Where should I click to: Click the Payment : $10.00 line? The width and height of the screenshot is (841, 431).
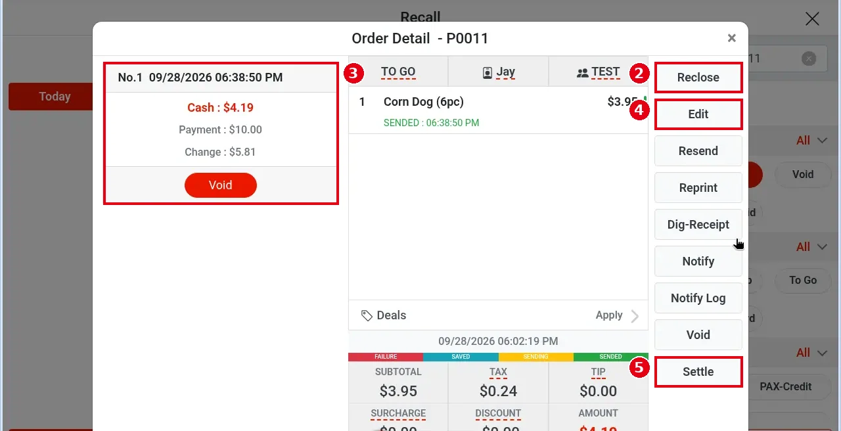[221, 130]
